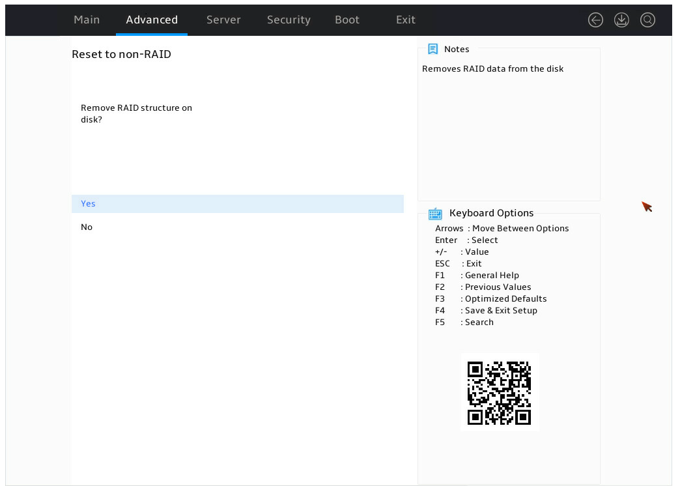
Task: Switch to the Server tab
Action: pos(223,20)
